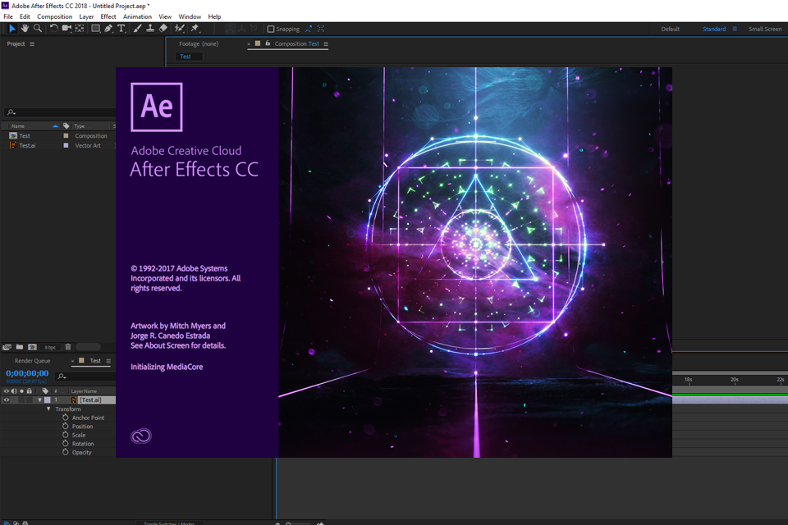
Task: Select the Selection arrow tool
Action: coord(12,29)
